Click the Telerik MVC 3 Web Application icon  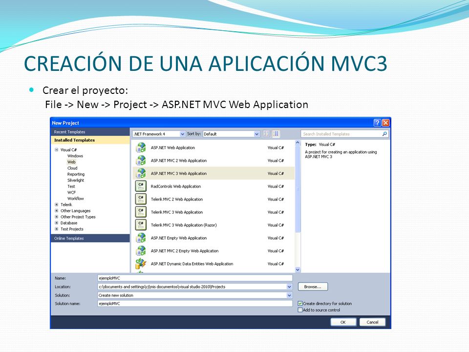coord(141,212)
